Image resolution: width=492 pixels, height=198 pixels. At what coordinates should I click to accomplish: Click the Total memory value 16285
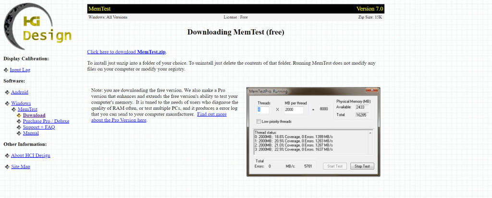[x=362, y=115]
